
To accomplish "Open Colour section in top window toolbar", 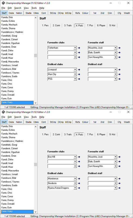I will pos(85,13).
